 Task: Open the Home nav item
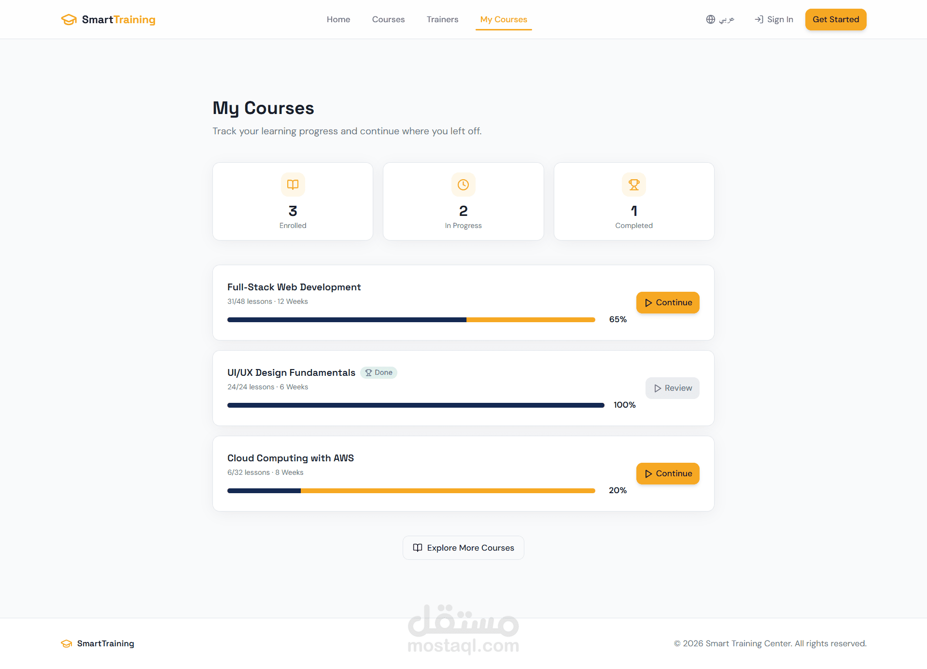tap(338, 19)
